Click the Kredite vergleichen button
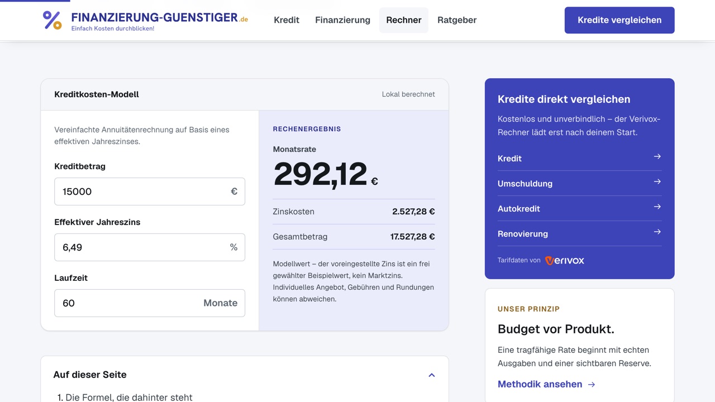Screen dimensions: 715x402 (619, 20)
